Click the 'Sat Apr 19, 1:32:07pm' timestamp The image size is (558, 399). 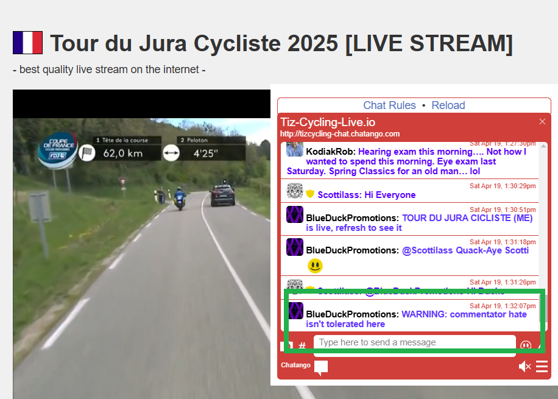click(x=503, y=306)
